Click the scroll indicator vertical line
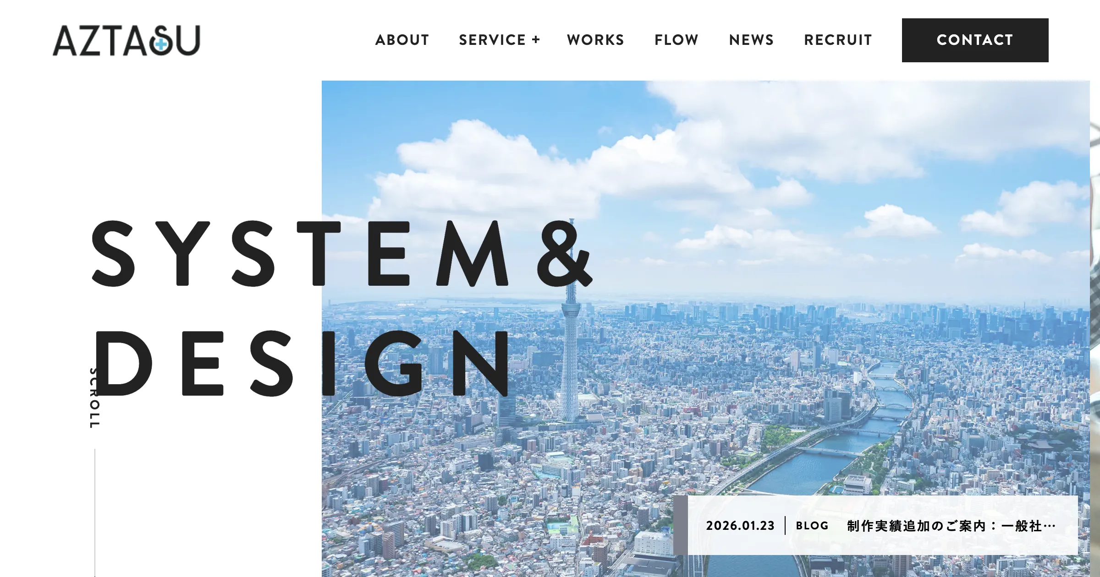The height and width of the screenshot is (577, 1100). click(95, 512)
